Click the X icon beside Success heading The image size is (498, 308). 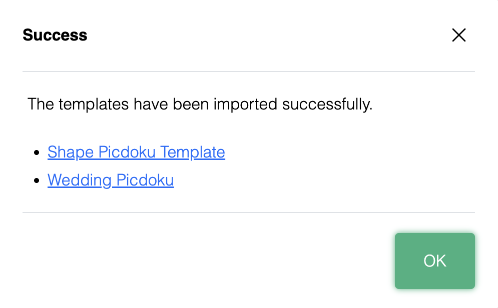pyautogui.click(x=458, y=35)
